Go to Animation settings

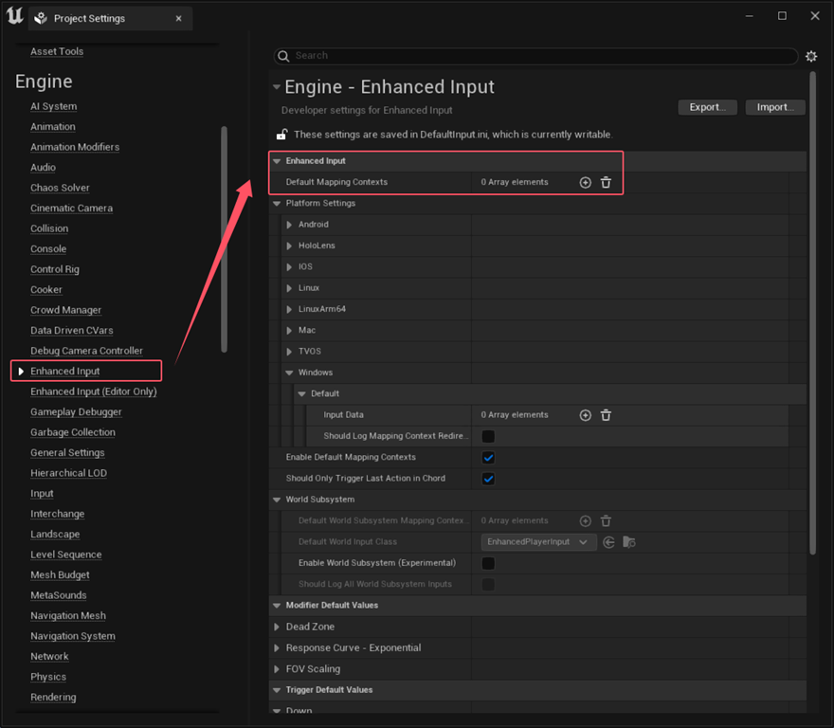(x=53, y=127)
